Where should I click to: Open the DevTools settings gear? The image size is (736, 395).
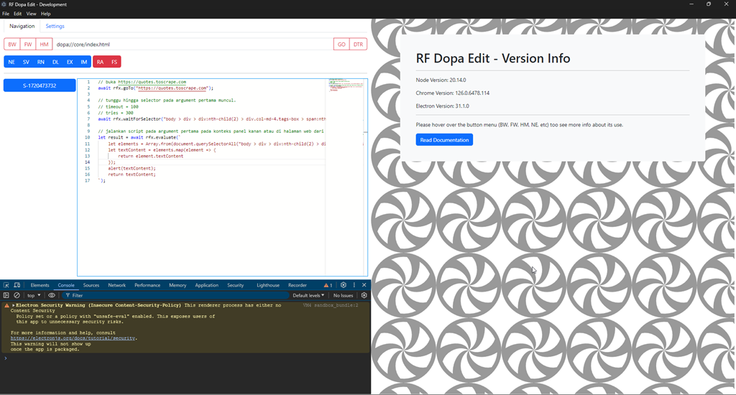point(344,285)
